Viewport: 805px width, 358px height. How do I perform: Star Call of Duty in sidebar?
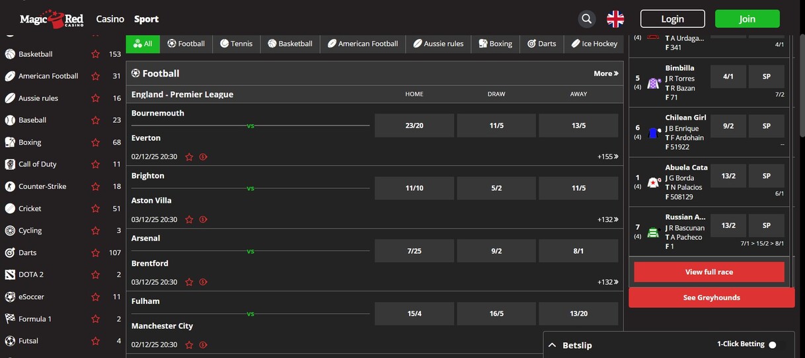95,164
